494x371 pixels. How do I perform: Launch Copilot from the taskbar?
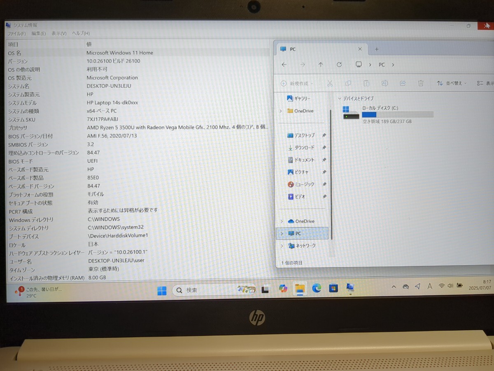[283, 289]
